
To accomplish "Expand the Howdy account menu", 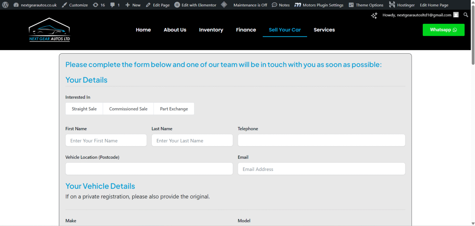I will tap(417, 15).
